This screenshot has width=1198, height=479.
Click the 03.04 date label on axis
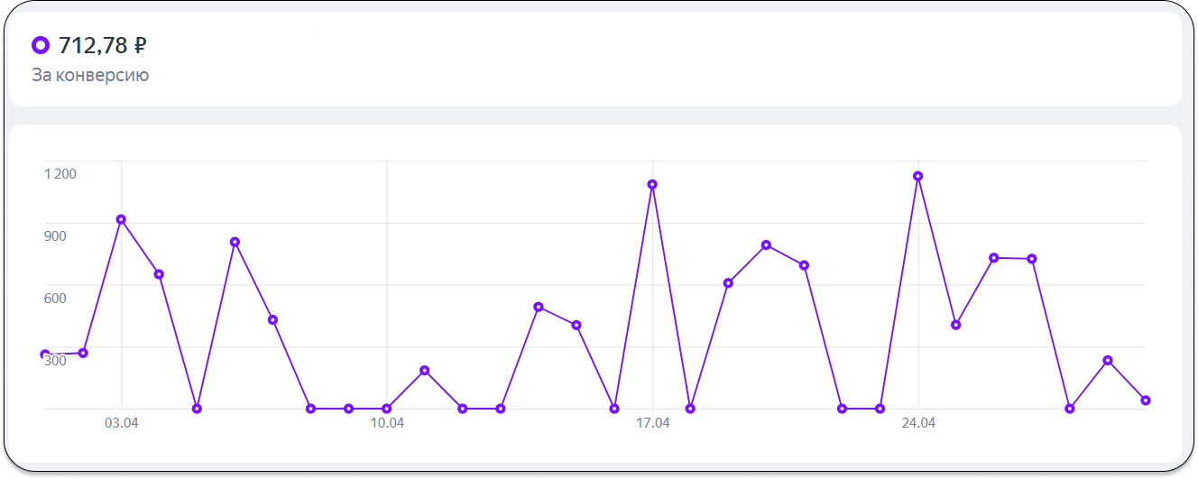click(x=121, y=423)
